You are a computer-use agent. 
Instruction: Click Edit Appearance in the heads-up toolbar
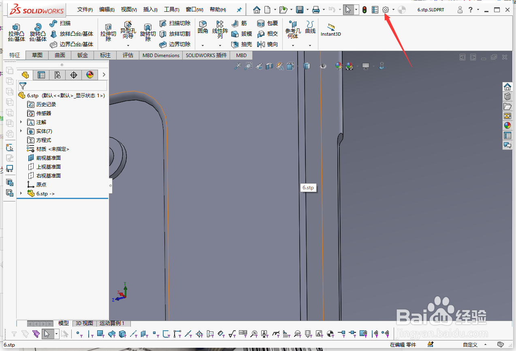click(339, 66)
